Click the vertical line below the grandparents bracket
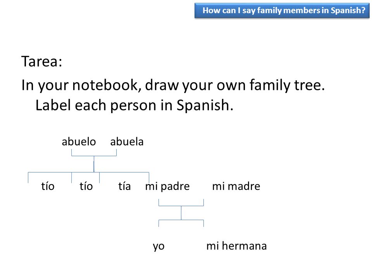Image resolution: width=372 pixels, height=279 pixels. (94, 164)
